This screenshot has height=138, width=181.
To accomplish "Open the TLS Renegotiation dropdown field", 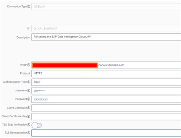I will pyautogui.click(x=106, y=133).
